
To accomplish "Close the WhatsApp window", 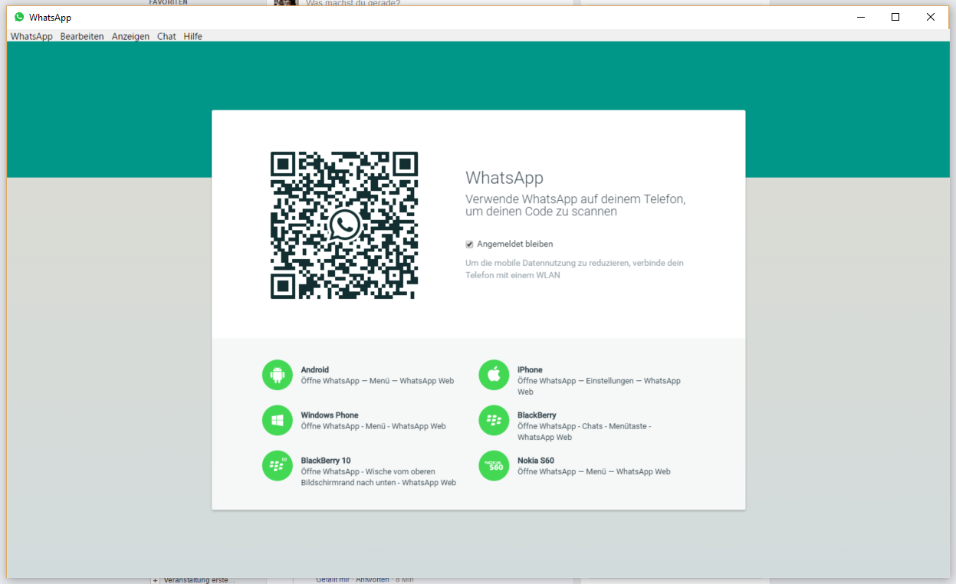I will [x=931, y=17].
